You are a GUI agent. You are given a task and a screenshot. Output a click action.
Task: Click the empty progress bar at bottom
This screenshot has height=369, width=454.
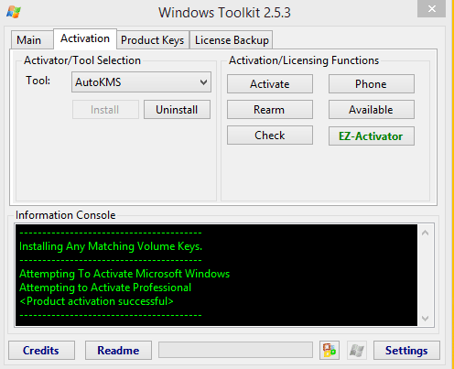(235, 350)
